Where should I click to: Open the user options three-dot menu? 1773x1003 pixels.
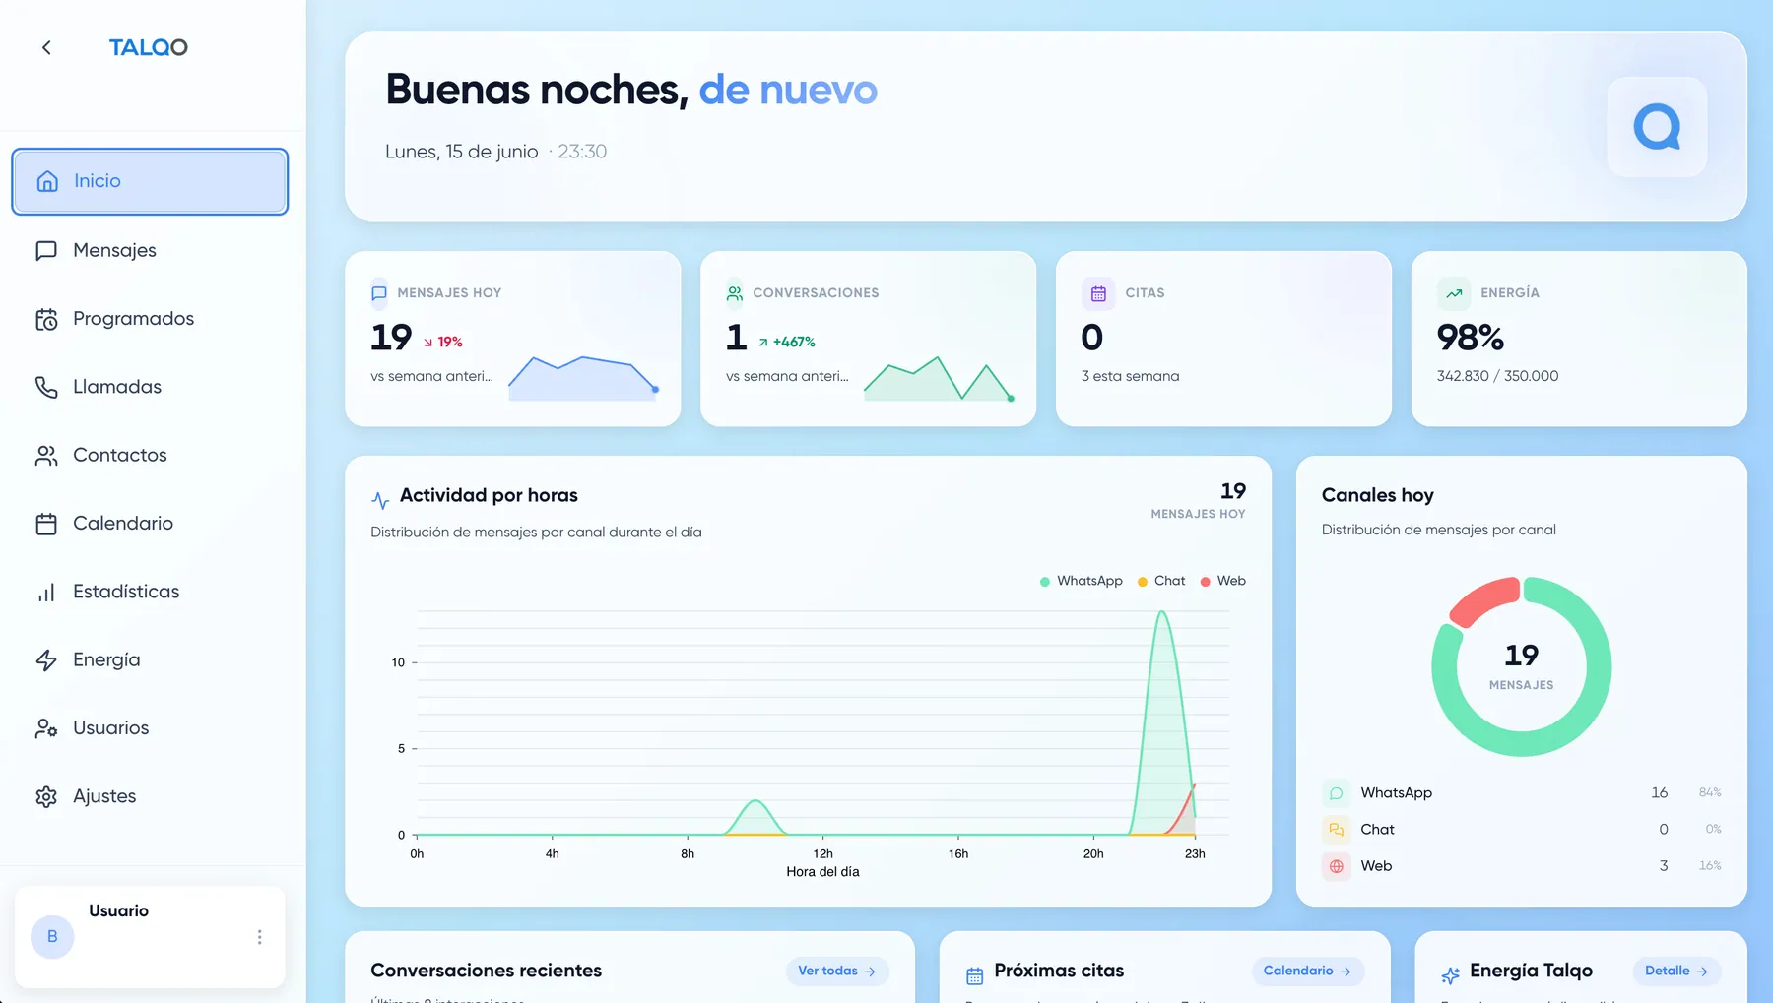click(259, 937)
